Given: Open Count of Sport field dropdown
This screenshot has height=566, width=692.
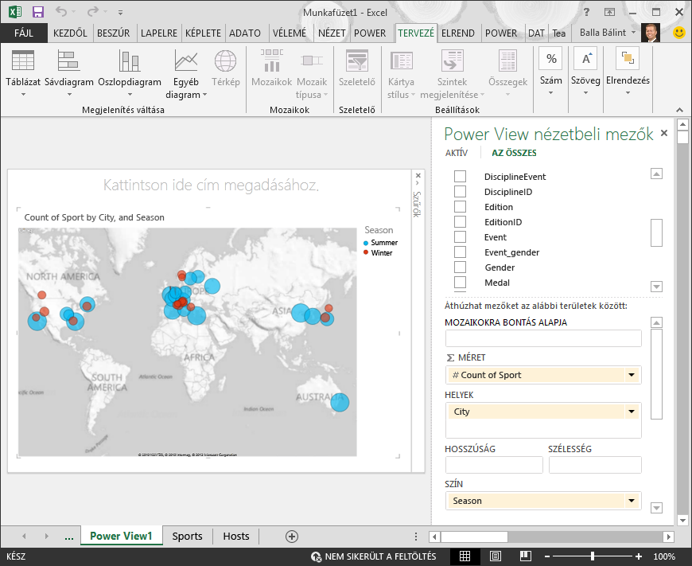Looking at the screenshot, I should click(632, 375).
